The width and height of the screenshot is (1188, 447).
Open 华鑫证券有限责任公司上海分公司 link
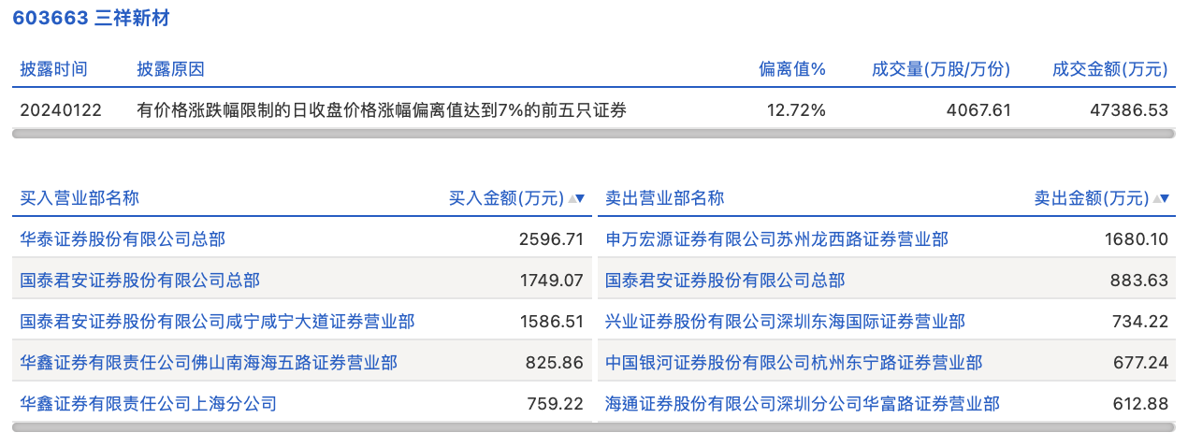148,404
